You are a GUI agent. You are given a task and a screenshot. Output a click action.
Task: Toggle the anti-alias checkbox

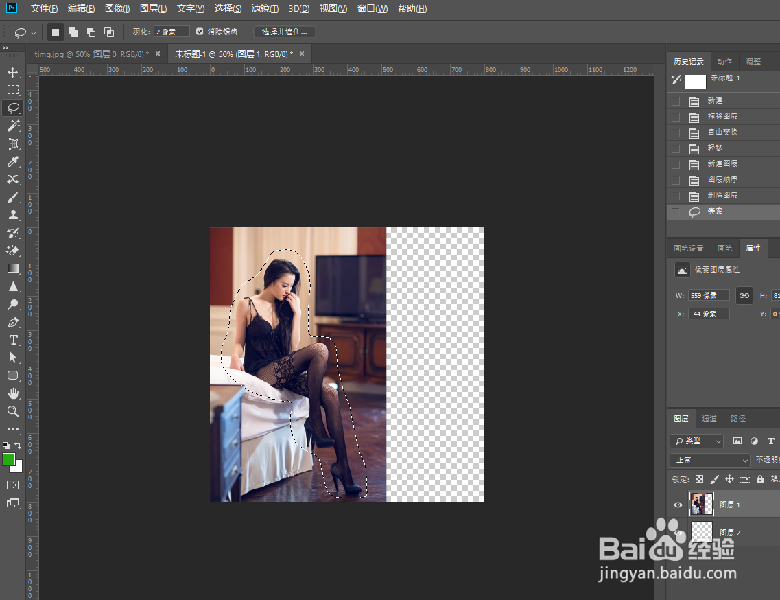(200, 32)
